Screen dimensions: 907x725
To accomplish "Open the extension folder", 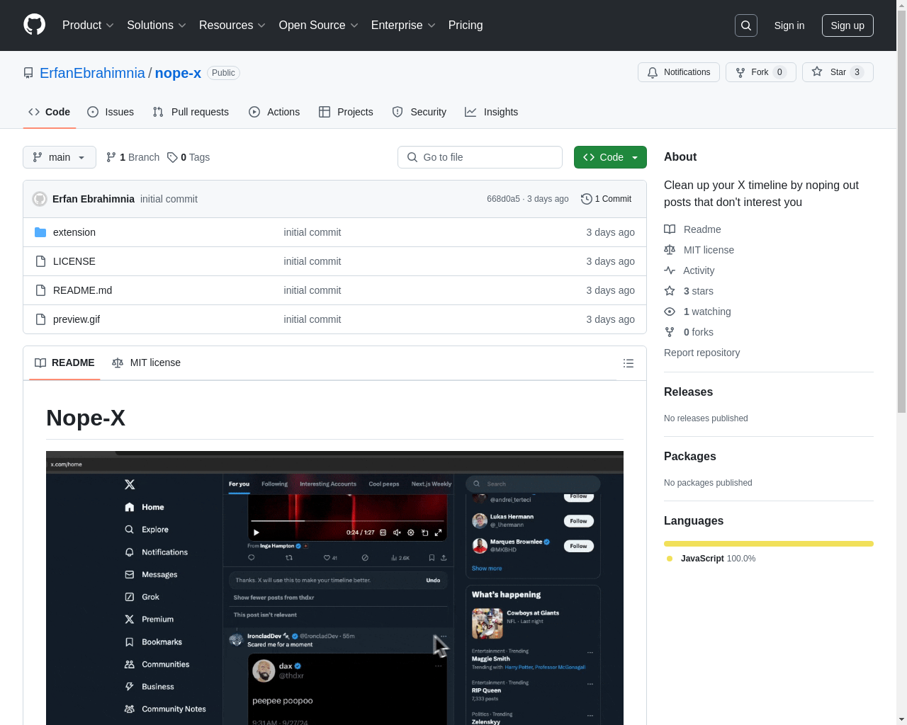I will pos(74,232).
